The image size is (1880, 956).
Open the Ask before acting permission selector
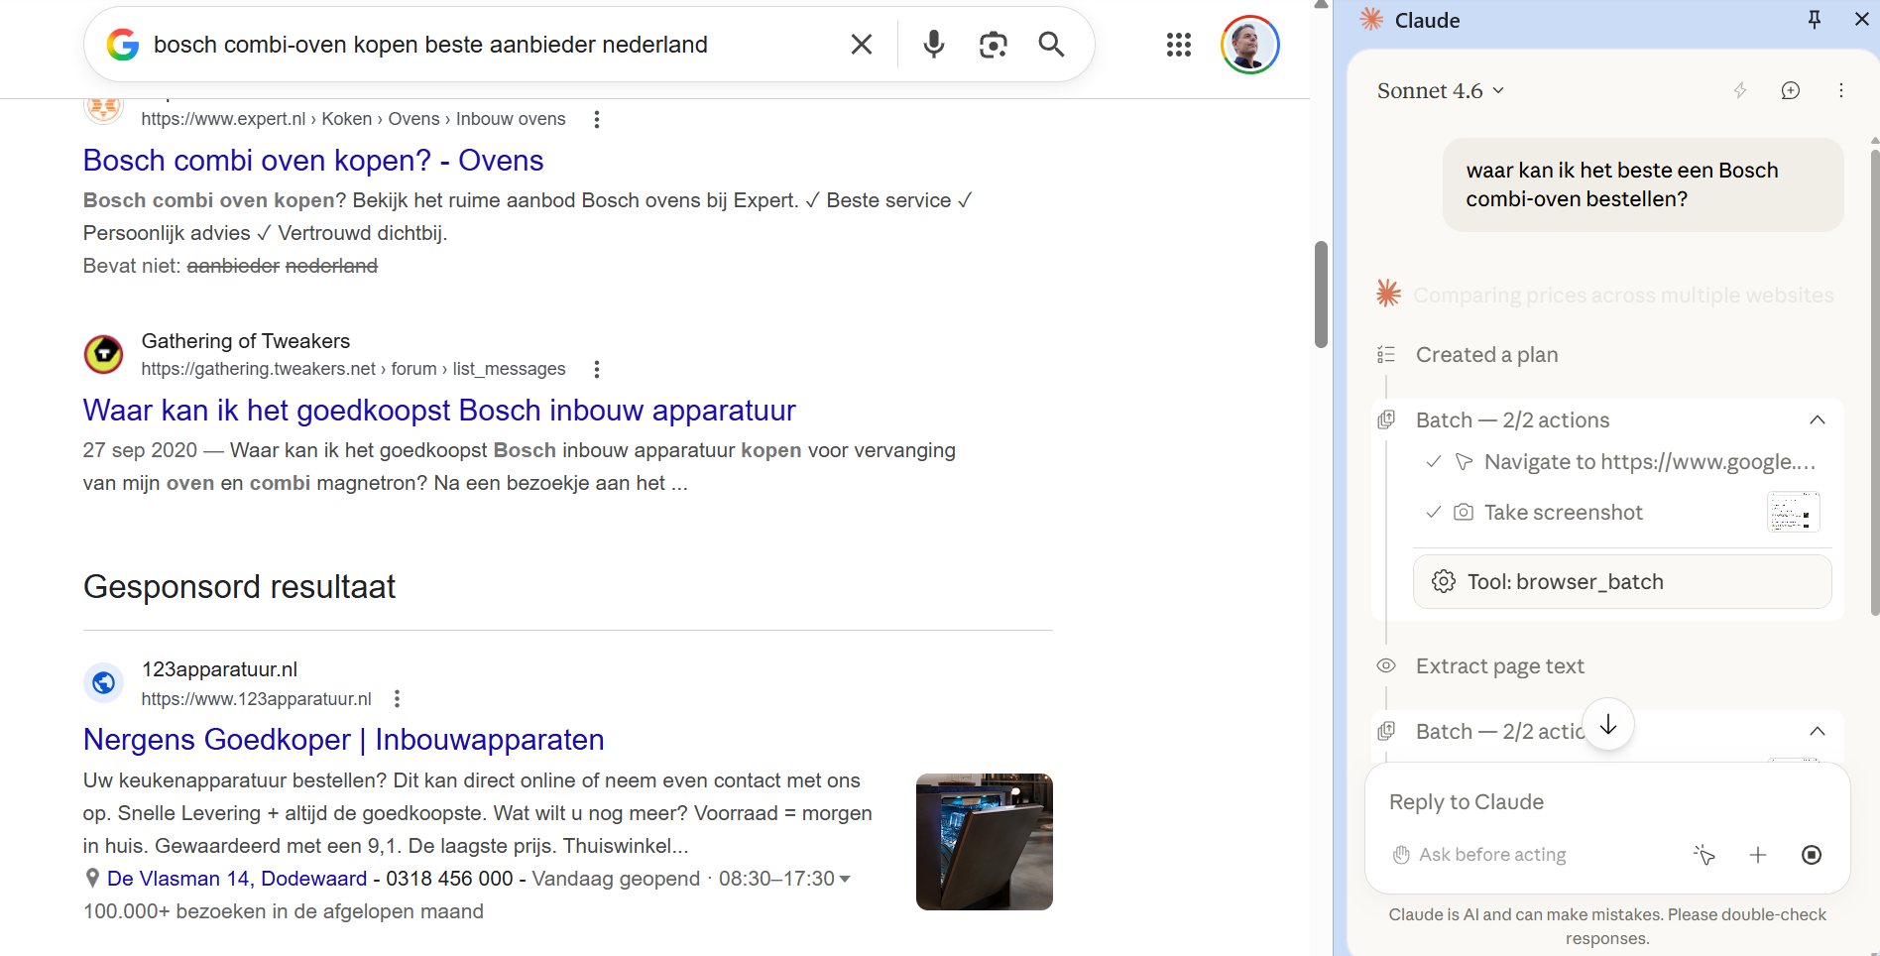point(1479,855)
